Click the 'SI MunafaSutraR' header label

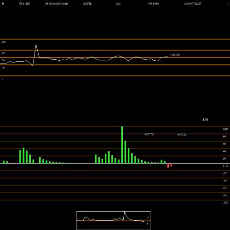57,4
